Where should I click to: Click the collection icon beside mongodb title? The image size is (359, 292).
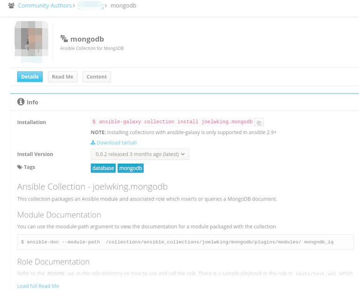click(64, 38)
